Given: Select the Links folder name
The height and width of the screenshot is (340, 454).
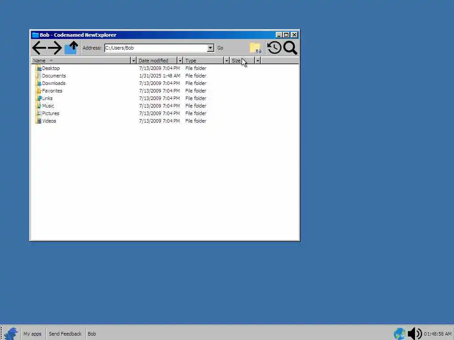Looking at the screenshot, I should pyautogui.click(x=47, y=98).
